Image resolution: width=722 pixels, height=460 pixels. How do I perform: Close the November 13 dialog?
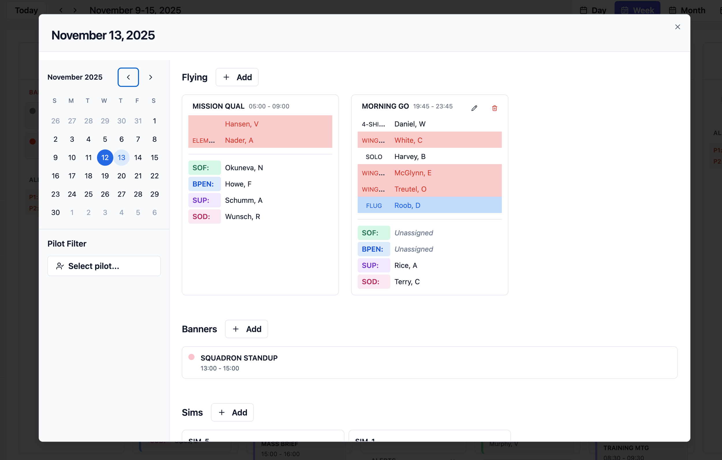[x=677, y=27]
